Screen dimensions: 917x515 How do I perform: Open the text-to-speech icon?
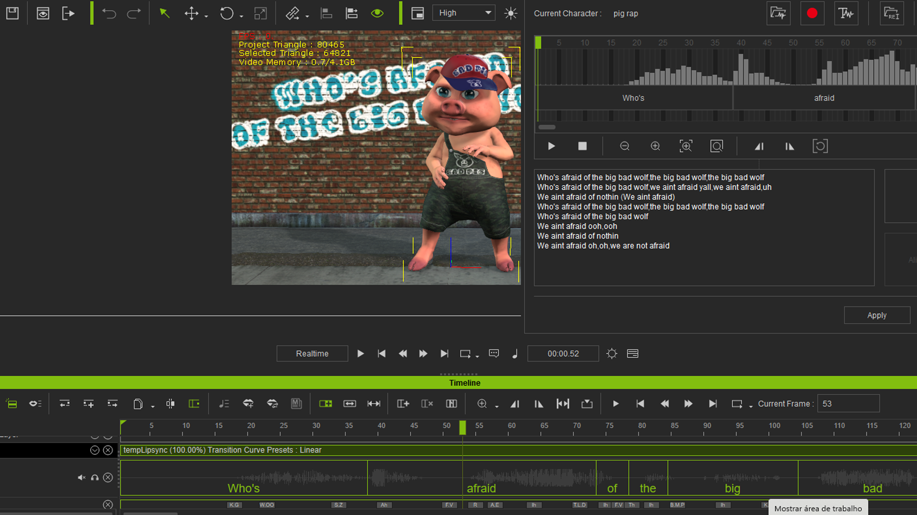[846, 13]
